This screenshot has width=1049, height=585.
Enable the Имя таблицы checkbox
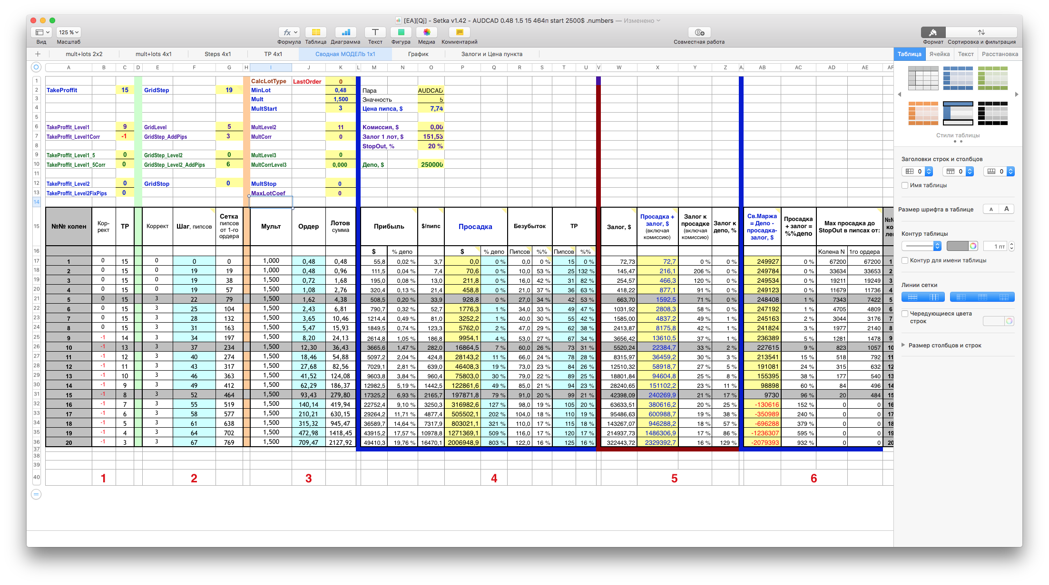click(905, 185)
